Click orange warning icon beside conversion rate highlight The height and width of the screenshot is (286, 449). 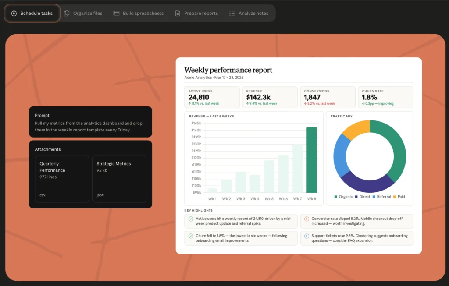coord(306,219)
